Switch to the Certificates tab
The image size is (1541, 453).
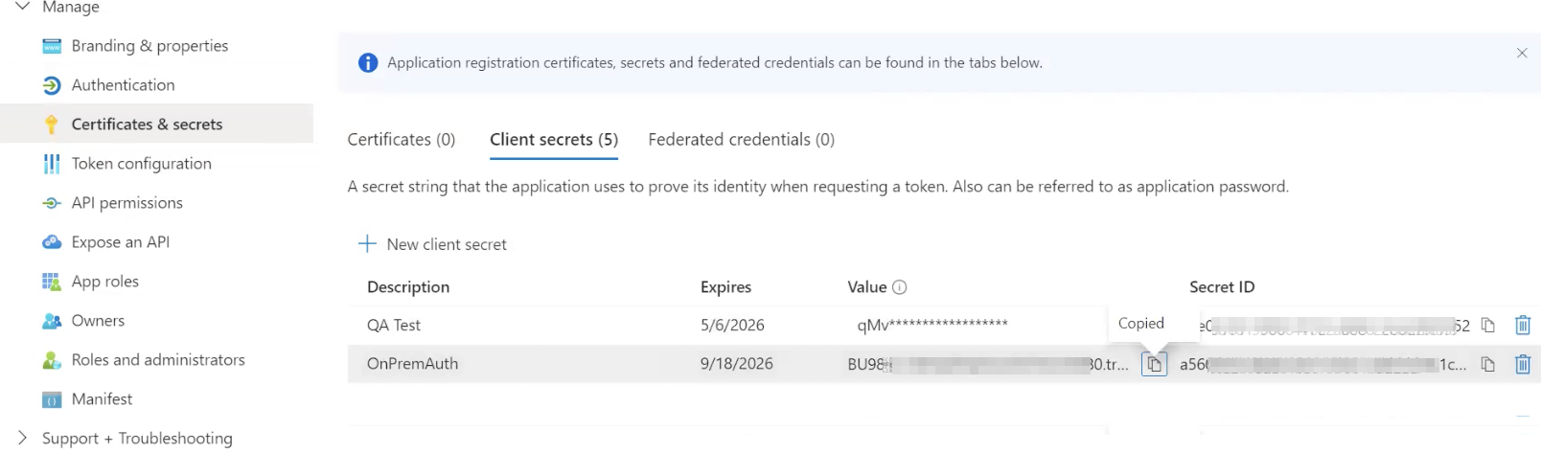tap(401, 140)
